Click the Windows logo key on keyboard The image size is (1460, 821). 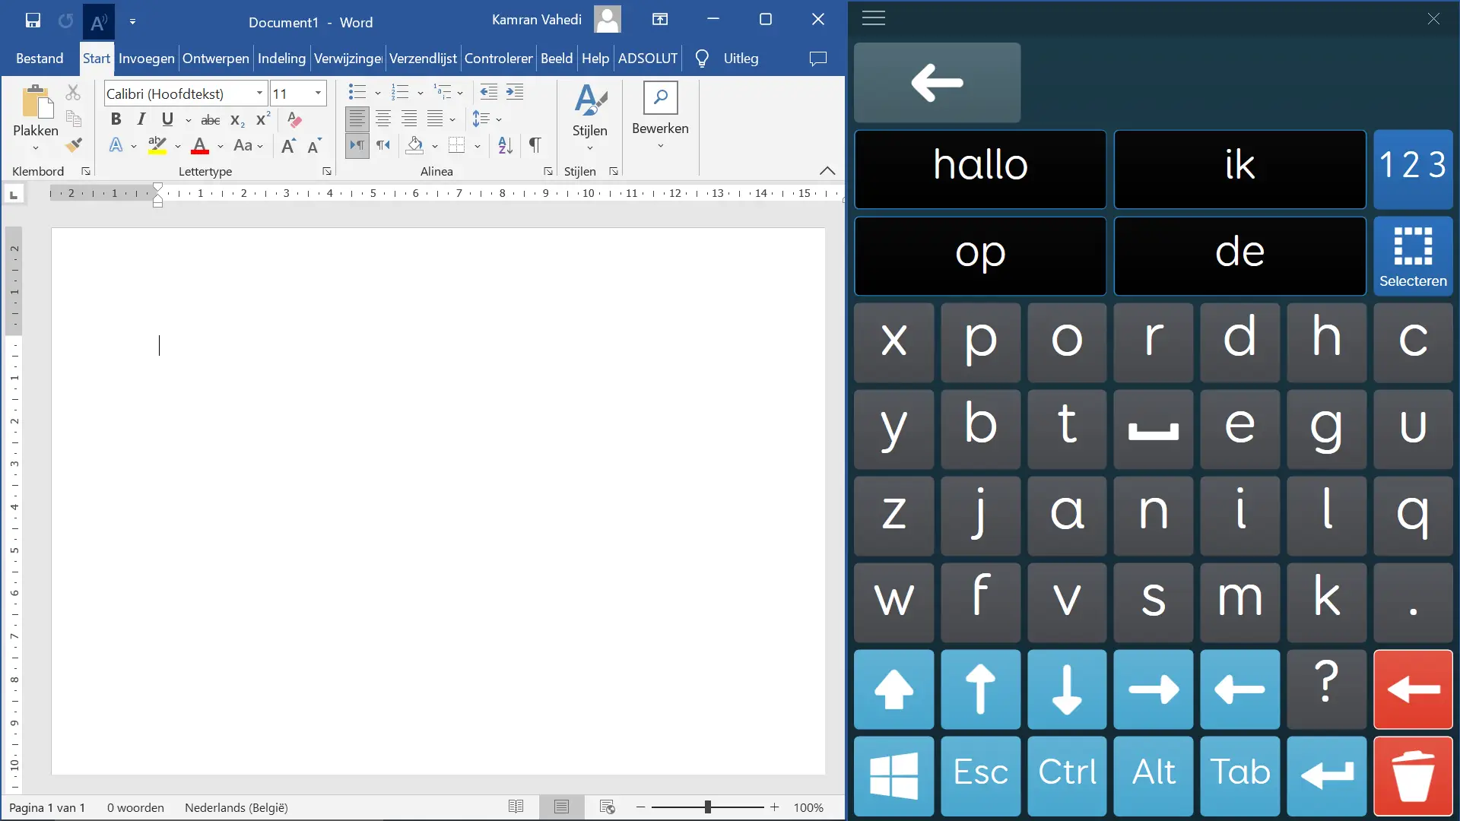tap(893, 775)
